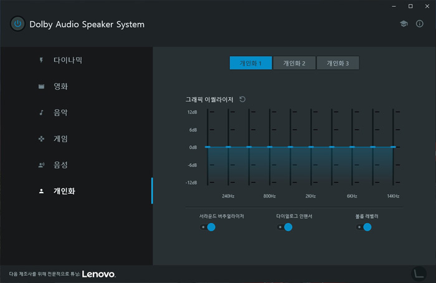Viewport: 436px width, 283px height.
Task: Click the -12dB scale label
Action: [191, 183]
